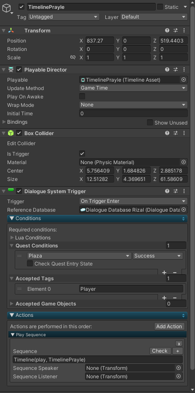Enable Check Quest Entry State
195x393 pixels.
[x=30, y=263]
